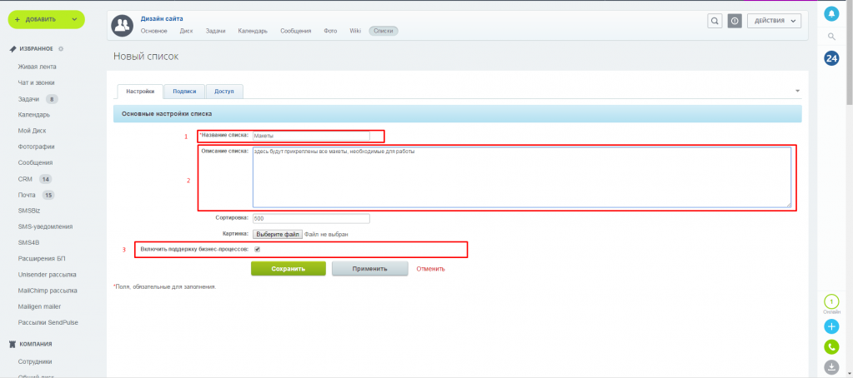Click the Онлайн counter circle

point(831,301)
